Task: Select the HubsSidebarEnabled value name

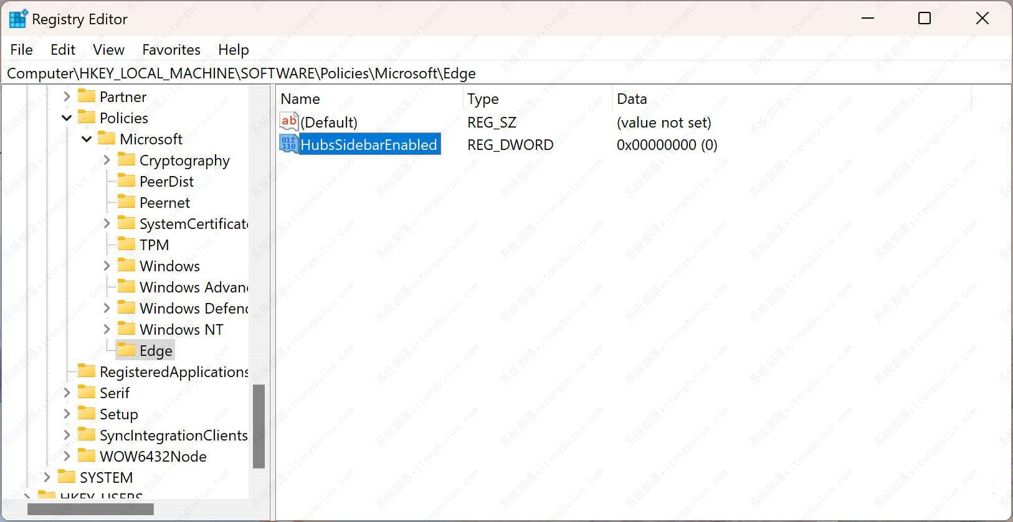Action: [x=369, y=144]
